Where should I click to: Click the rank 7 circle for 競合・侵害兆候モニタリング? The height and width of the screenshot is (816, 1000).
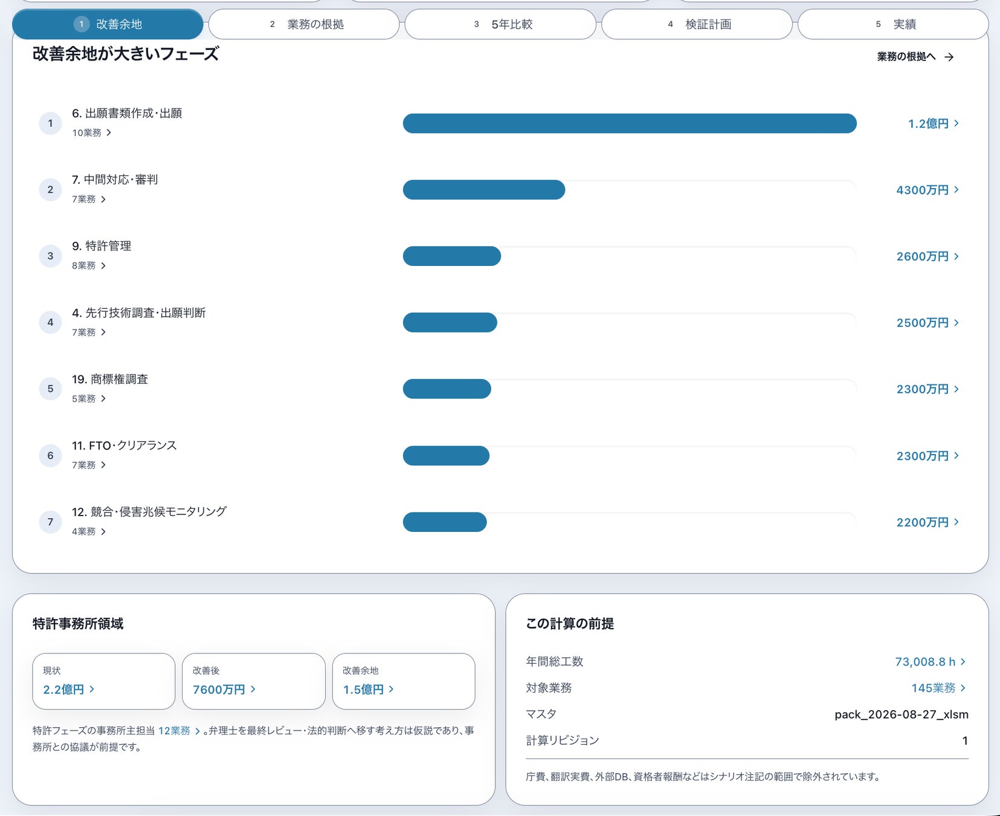[50, 522]
